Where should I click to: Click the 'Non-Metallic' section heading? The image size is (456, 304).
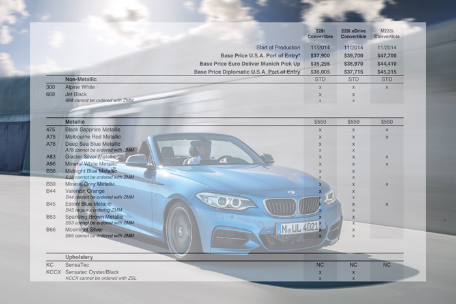[81, 79]
